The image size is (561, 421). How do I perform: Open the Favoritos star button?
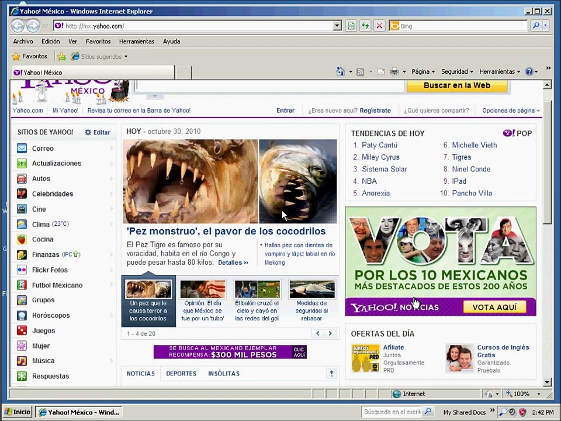(x=30, y=56)
